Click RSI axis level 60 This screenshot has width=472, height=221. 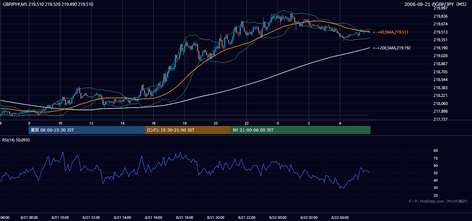point(435,165)
